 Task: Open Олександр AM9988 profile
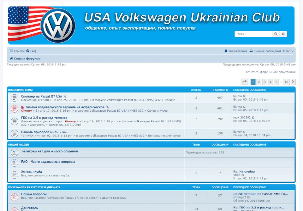[x=35, y=100]
